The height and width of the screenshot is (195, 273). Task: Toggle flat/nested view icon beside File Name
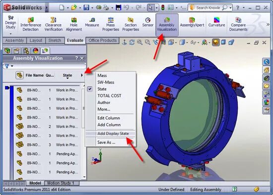19,75
